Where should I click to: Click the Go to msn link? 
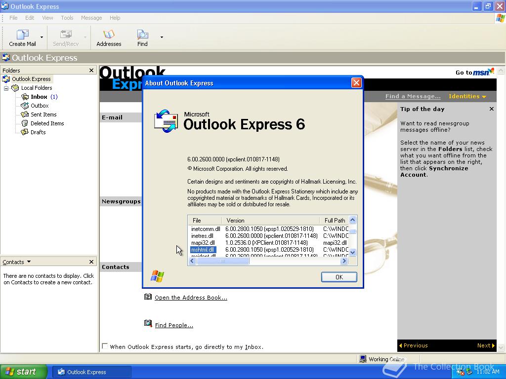(x=474, y=72)
